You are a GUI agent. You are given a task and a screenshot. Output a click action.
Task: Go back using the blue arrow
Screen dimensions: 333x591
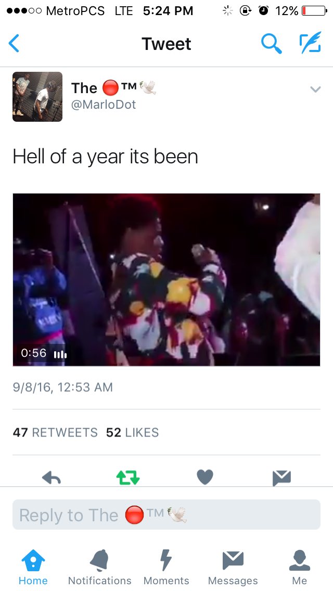coord(14,43)
